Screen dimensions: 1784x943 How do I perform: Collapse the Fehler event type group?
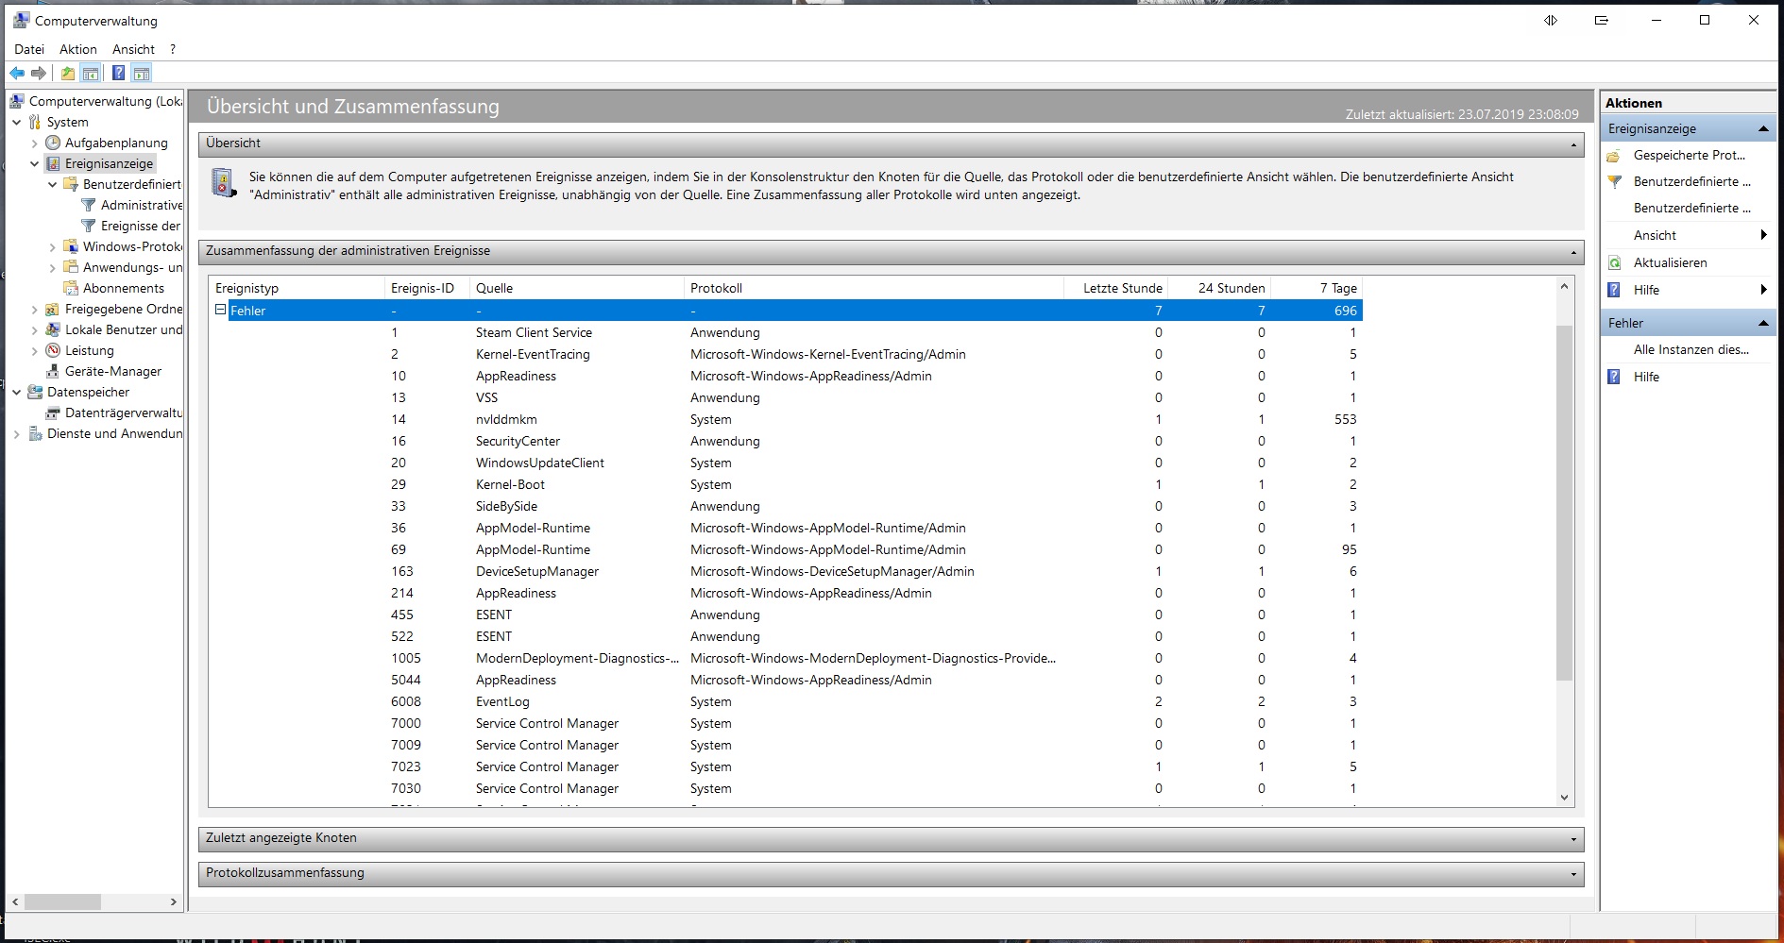coord(220,310)
